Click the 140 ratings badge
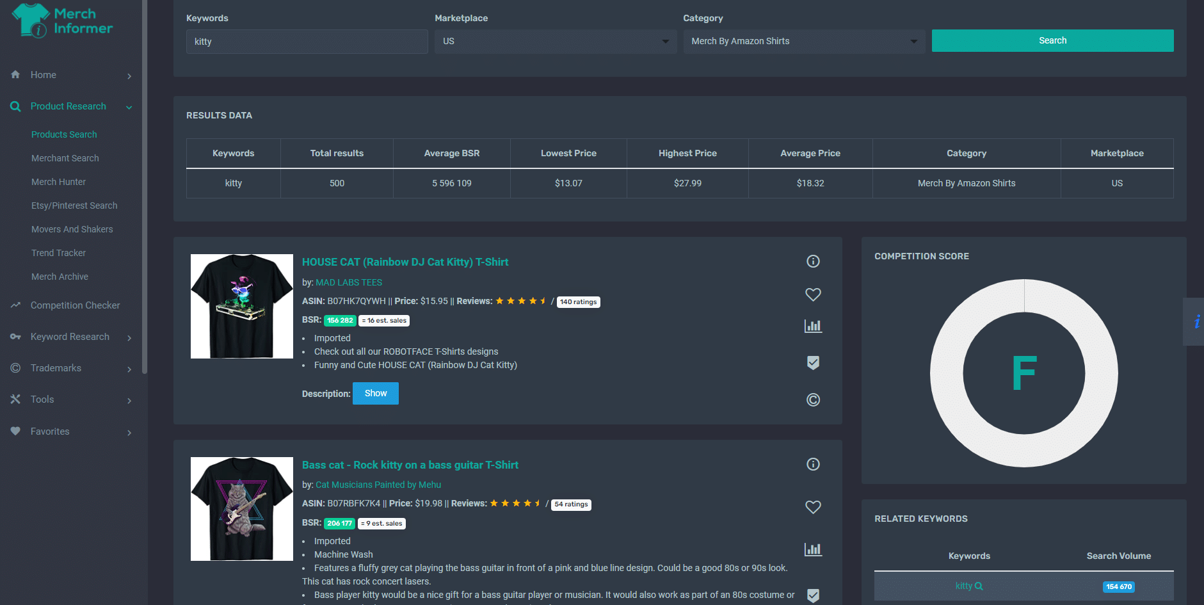The height and width of the screenshot is (605, 1204). coord(578,302)
